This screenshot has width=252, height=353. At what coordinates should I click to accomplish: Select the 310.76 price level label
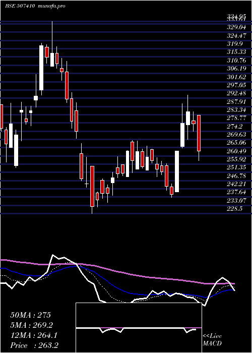pyautogui.click(x=236, y=61)
